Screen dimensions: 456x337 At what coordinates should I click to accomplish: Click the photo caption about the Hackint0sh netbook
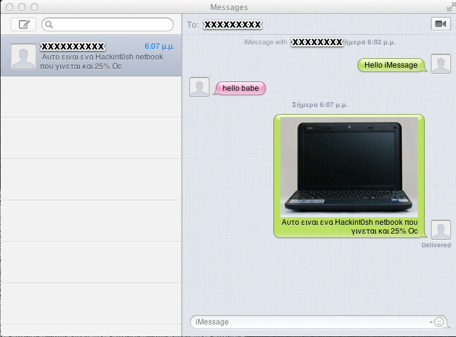coord(349,227)
